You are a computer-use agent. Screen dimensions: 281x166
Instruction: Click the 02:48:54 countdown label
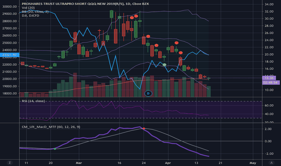pyautogui.click(x=271, y=83)
